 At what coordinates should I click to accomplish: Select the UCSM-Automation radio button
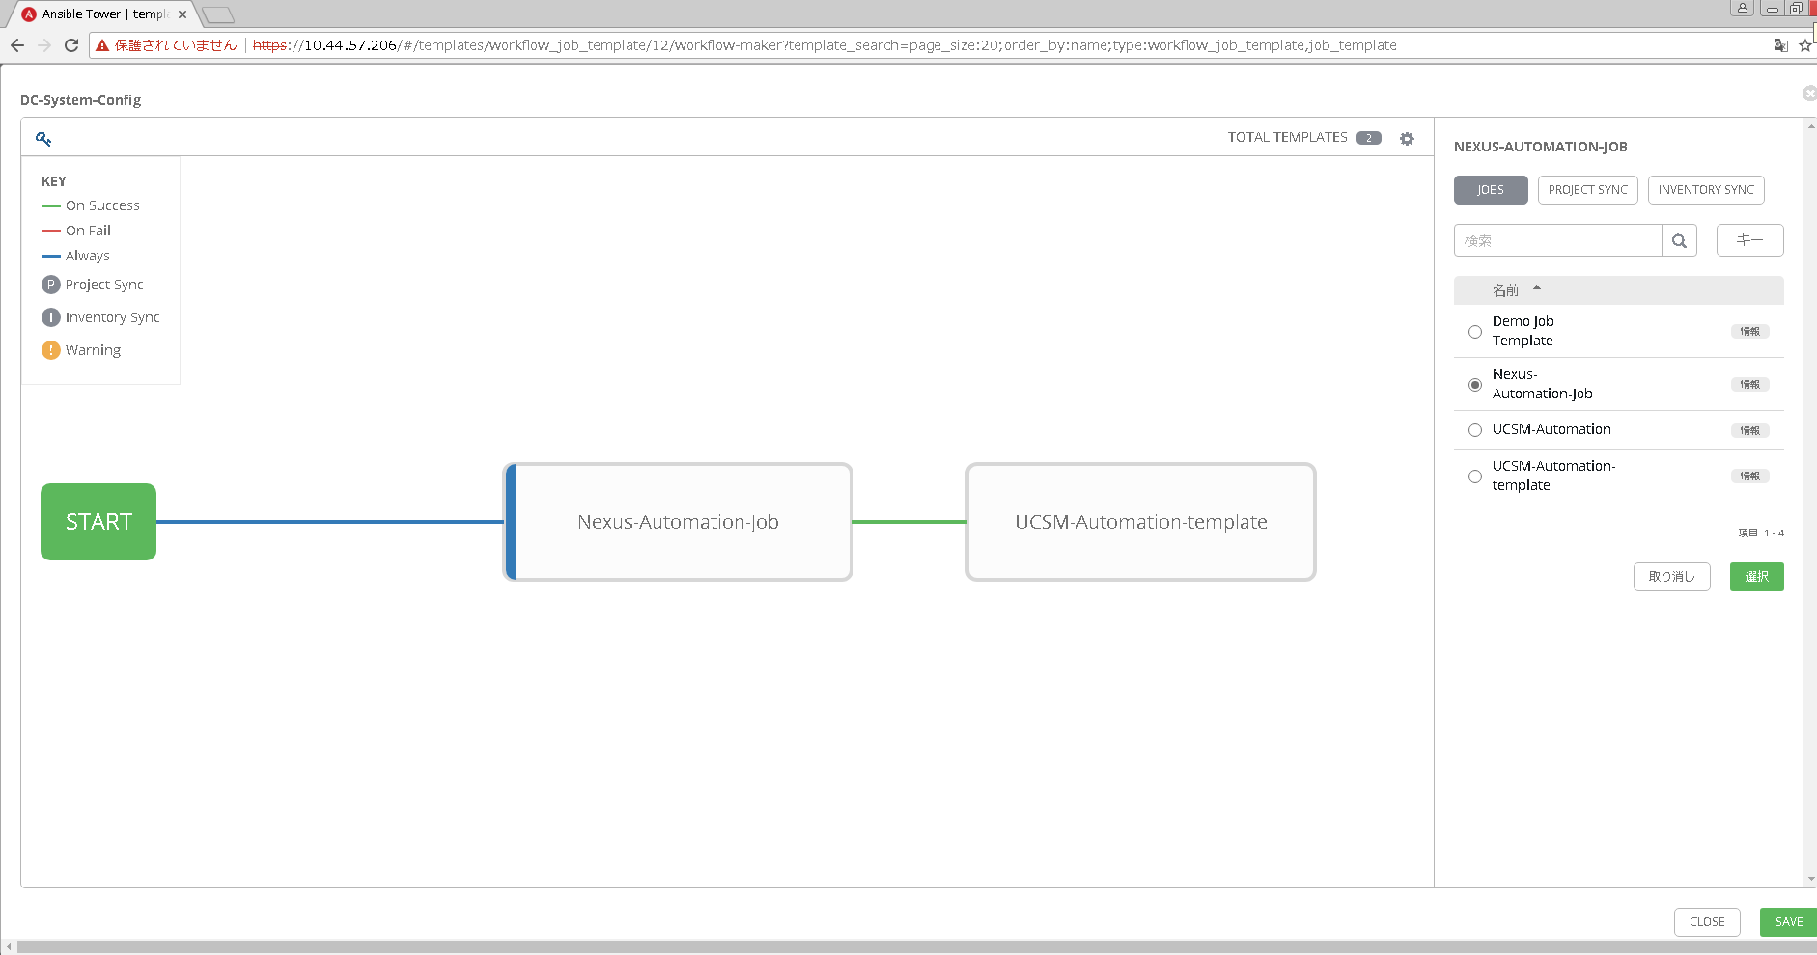pyautogui.click(x=1475, y=430)
